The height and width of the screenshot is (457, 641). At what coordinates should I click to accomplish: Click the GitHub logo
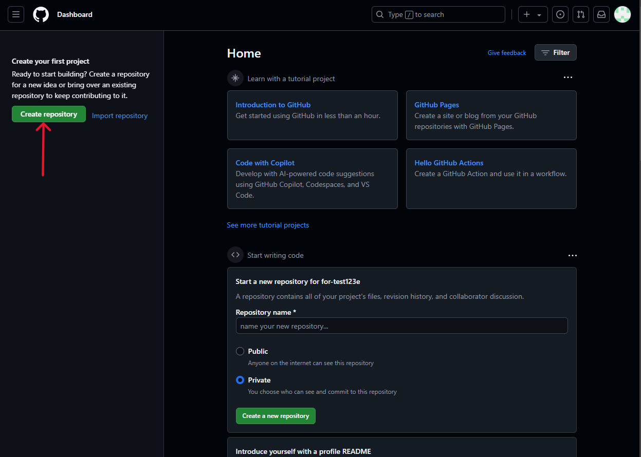point(41,14)
